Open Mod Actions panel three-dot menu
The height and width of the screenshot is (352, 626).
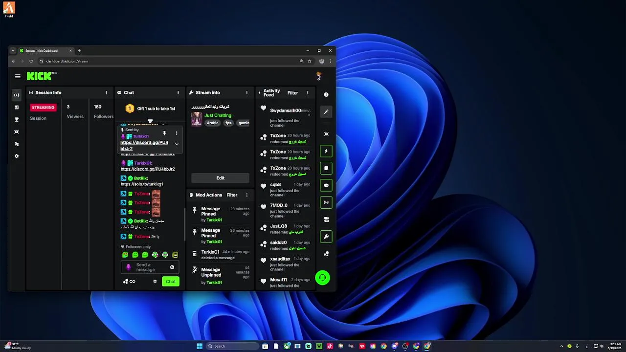click(246, 195)
